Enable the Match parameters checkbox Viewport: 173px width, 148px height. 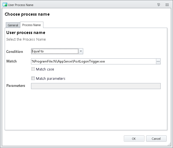click(33, 78)
